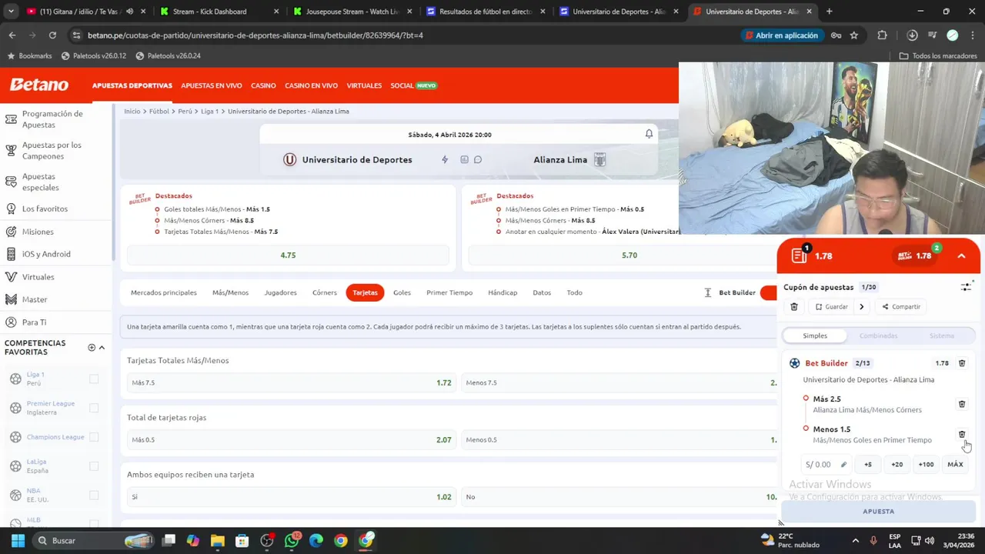Set stake to MÁX
Viewport: 985px width, 554px height.
click(955, 465)
